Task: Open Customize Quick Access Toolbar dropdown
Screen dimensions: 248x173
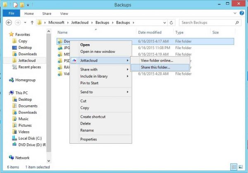Action: pyautogui.click(x=28, y=5)
